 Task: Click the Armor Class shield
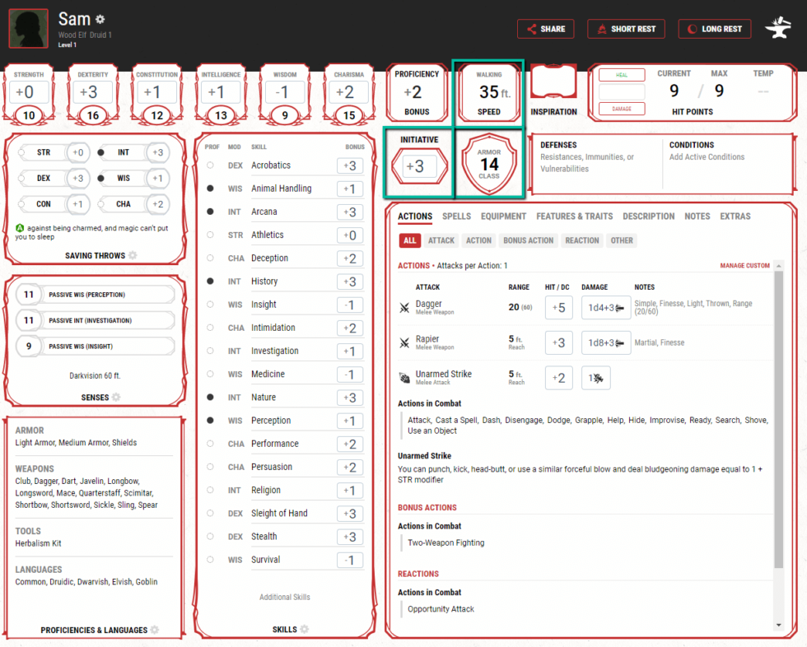[489, 165]
